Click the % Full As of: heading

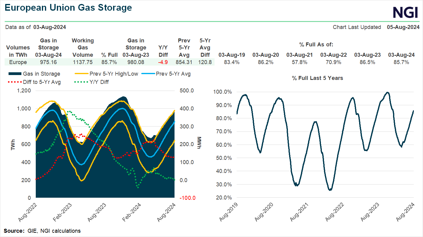tap(316, 45)
